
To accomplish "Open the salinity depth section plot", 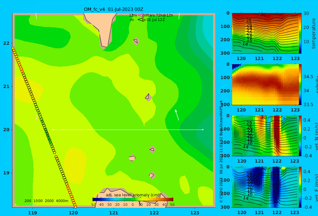I will click(265, 84).
